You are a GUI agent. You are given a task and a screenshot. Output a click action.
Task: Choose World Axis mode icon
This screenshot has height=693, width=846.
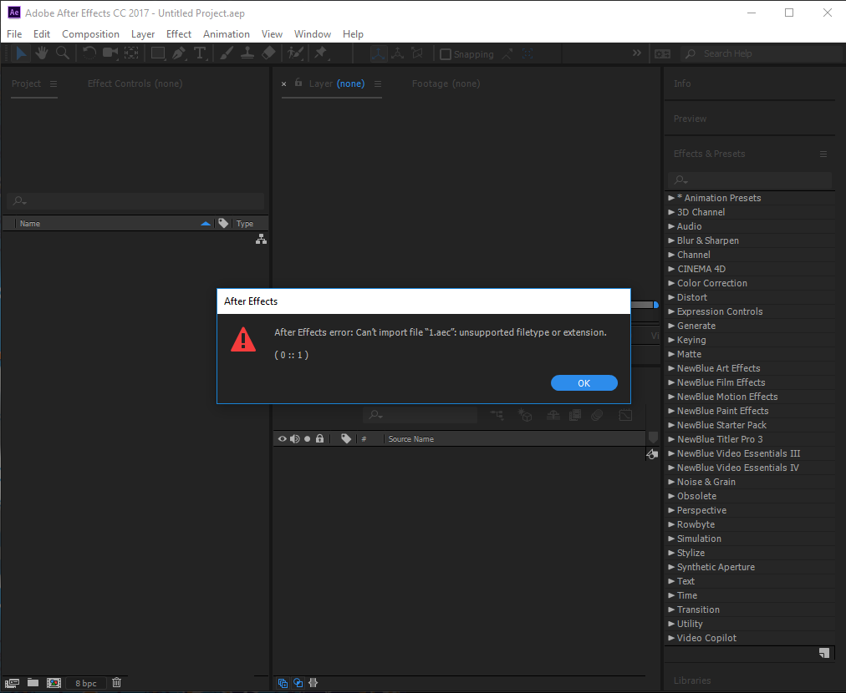tap(398, 53)
